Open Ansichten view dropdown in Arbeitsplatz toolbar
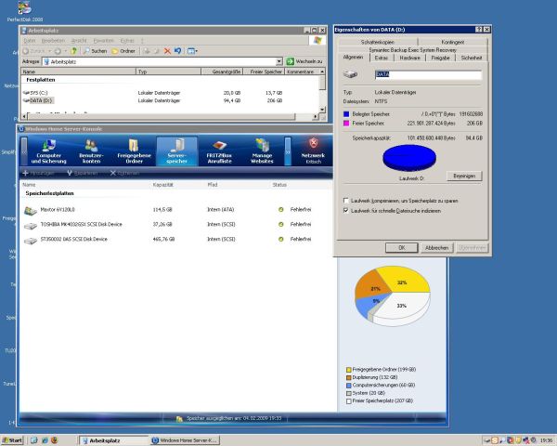Image resolution: width=557 pixels, height=446 pixels. click(192, 51)
